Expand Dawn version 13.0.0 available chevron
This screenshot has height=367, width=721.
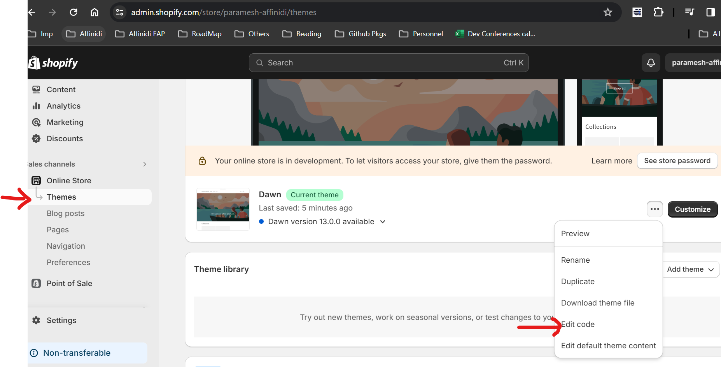click(x=383, y=221)
